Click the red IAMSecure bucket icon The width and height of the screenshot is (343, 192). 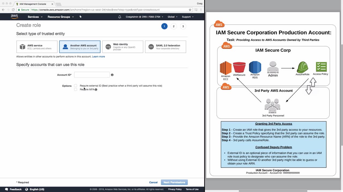[x=239, y=67]
